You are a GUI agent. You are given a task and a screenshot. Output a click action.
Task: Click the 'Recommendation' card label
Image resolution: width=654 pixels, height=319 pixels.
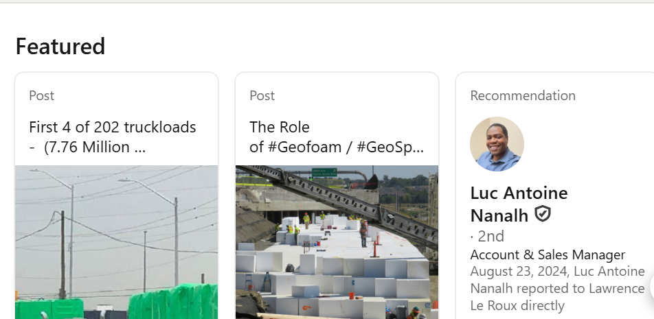tap(523, 96)
